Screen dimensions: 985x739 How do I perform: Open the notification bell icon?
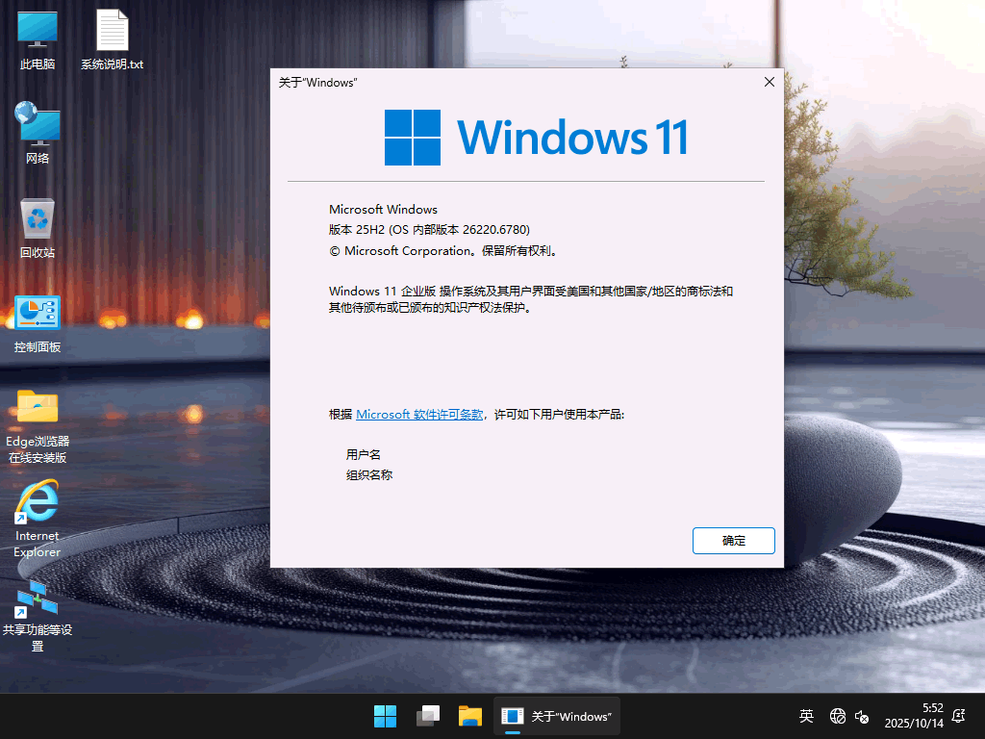click(x=959, y=716)
